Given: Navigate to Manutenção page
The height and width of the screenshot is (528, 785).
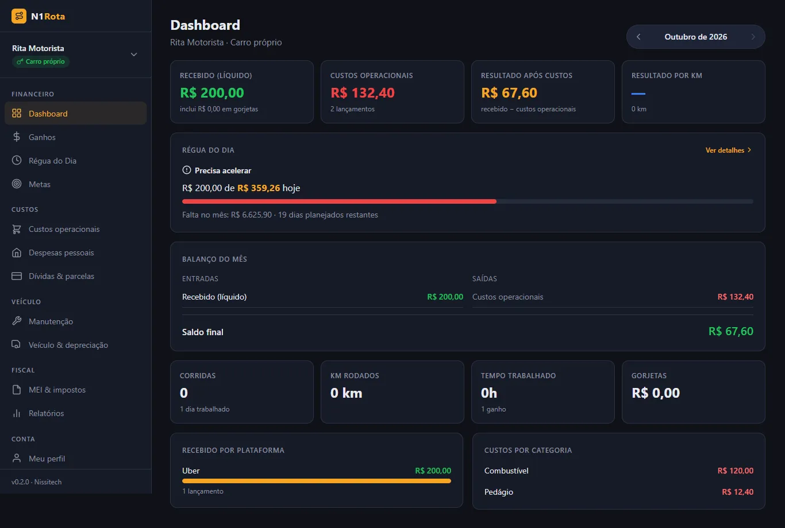Looking at the screenshot, I should [x=76, y=321].
